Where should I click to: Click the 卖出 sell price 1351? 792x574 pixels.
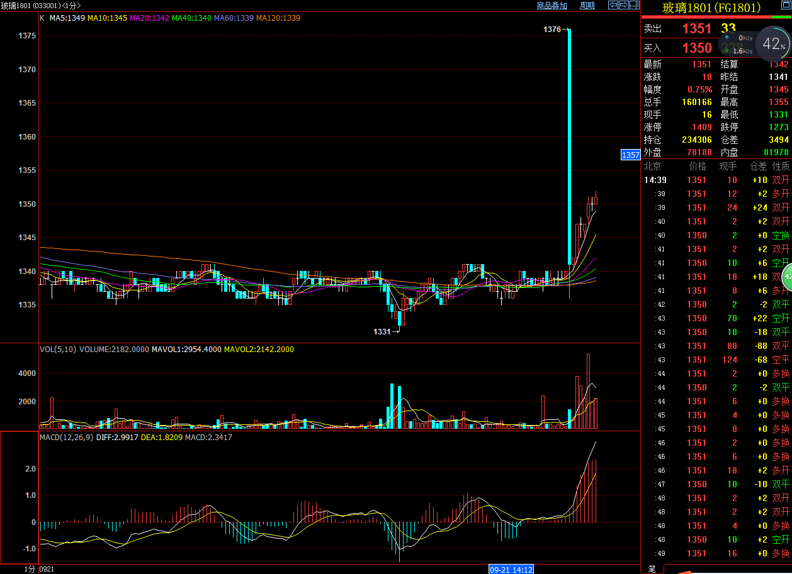[x=696, y=28]
